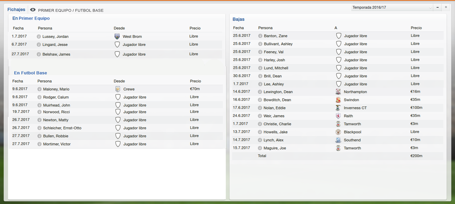Click the Northampton club crest

tap(338, 92)
